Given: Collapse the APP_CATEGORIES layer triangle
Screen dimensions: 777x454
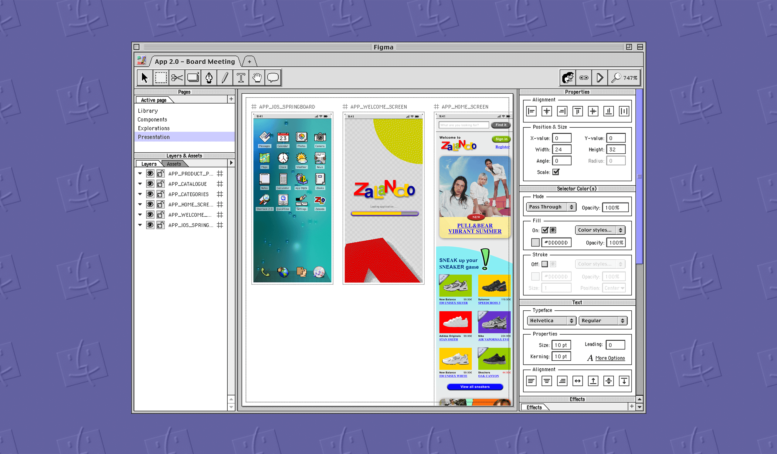Looking at the screenshot, I should click(x=140, y=194).
